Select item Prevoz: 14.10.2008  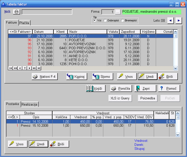pyautogui.click(x=91, y=121)
